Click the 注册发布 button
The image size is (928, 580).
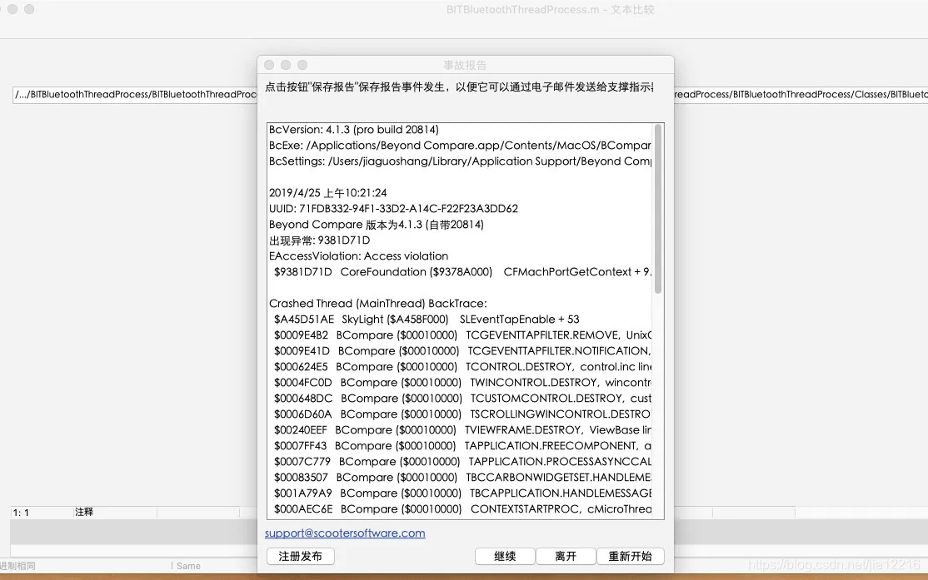300,557
